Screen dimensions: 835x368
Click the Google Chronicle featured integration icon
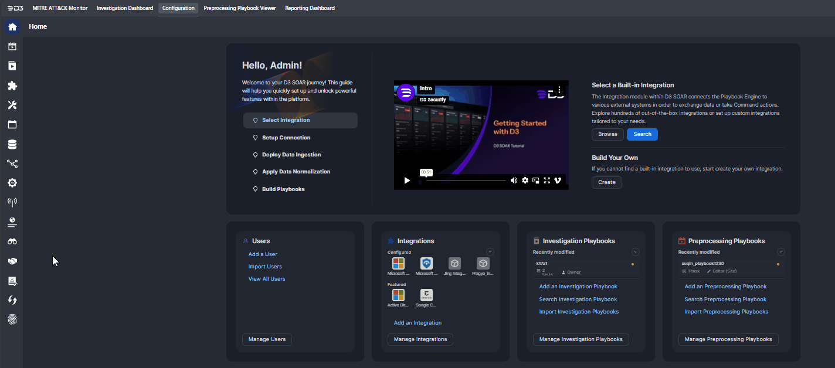[426, 295]
